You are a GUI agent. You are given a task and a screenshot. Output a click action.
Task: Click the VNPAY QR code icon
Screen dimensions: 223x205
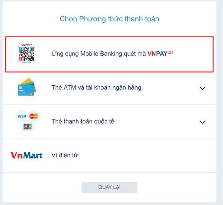tap(27, 54)
